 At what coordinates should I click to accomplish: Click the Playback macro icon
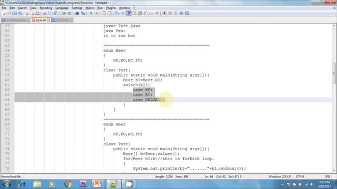[176, 13]
